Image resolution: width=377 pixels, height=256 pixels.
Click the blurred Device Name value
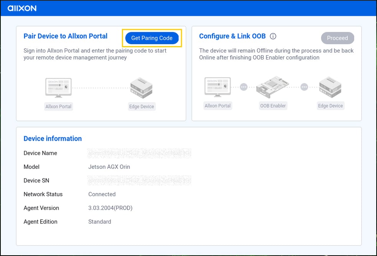pos(139,153)
